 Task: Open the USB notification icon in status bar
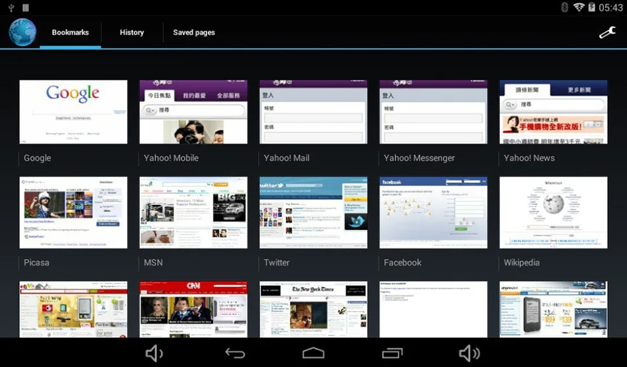tap(11, 7)
